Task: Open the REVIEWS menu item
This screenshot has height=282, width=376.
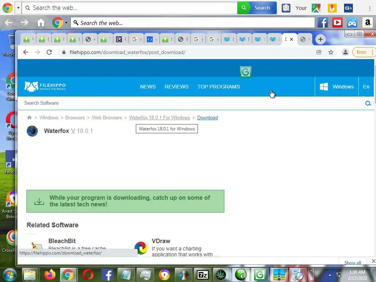Action: (x=177, y=87)
